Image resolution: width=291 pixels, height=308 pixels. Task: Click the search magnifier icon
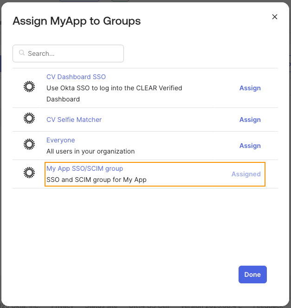tap(22, 53)
